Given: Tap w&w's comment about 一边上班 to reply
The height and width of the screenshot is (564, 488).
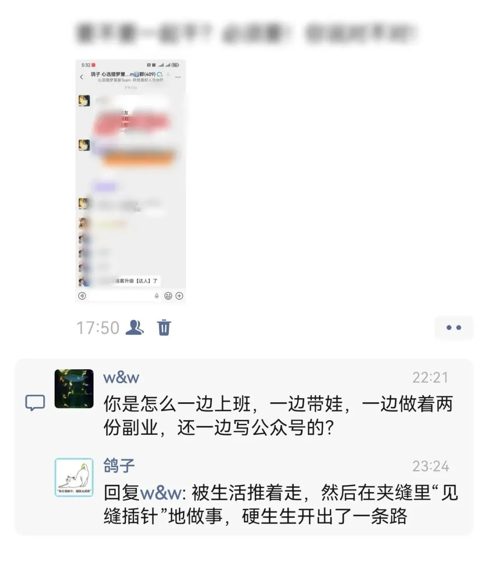Looking at the screenshot, I should (x=278, y=416).
